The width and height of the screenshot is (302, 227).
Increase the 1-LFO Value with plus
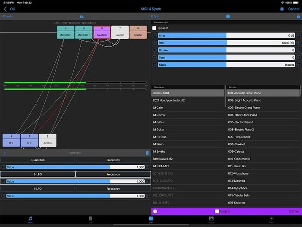(148, 196)
